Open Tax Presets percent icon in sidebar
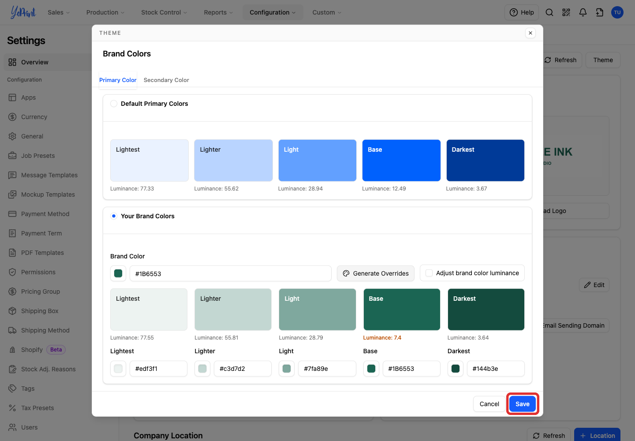The height and width of the screenshot is (441, 635). point(12,408)
